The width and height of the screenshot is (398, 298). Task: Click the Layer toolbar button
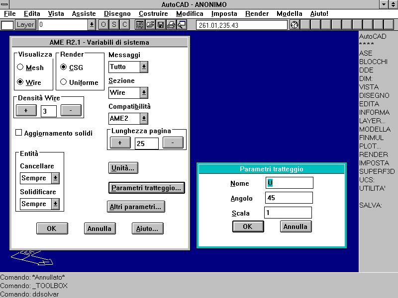coord(25,25)
